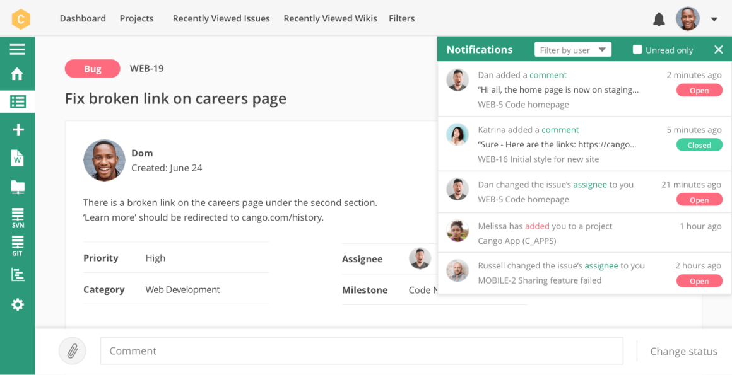Enable the Unread only checkbox

pos(637,50)
